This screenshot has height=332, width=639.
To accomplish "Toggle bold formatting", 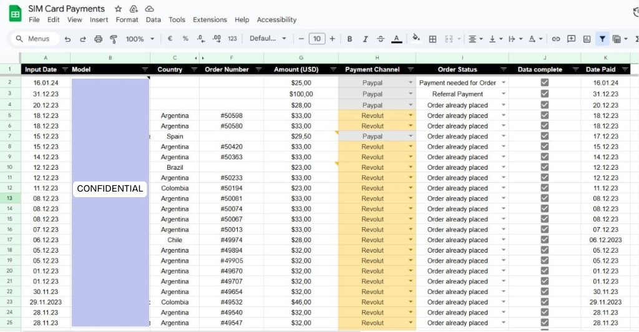I will pos(349,39).
